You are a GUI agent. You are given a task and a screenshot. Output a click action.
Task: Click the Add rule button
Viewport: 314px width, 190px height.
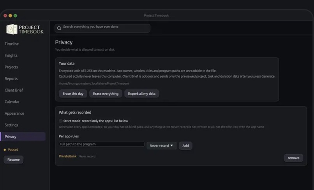point(185,146)
